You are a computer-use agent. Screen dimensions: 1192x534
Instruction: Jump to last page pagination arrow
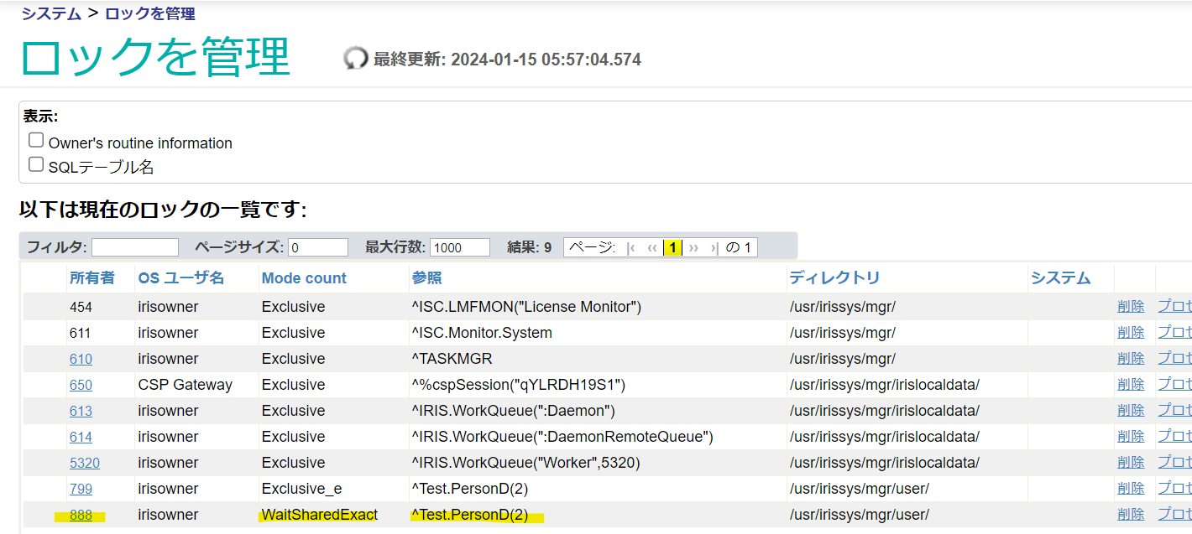pos(714,247)
